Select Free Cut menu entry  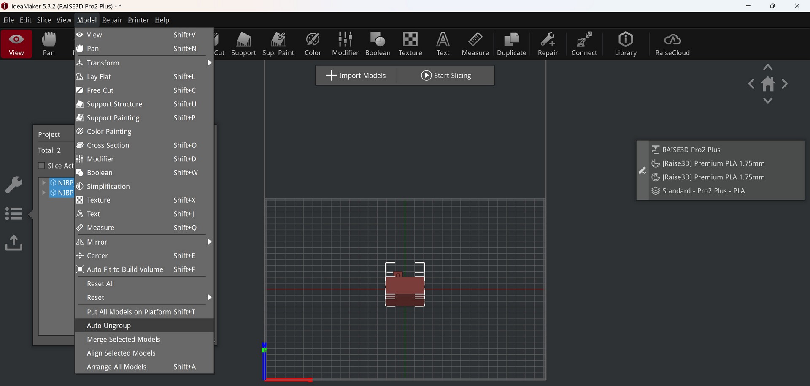[144, 90]
